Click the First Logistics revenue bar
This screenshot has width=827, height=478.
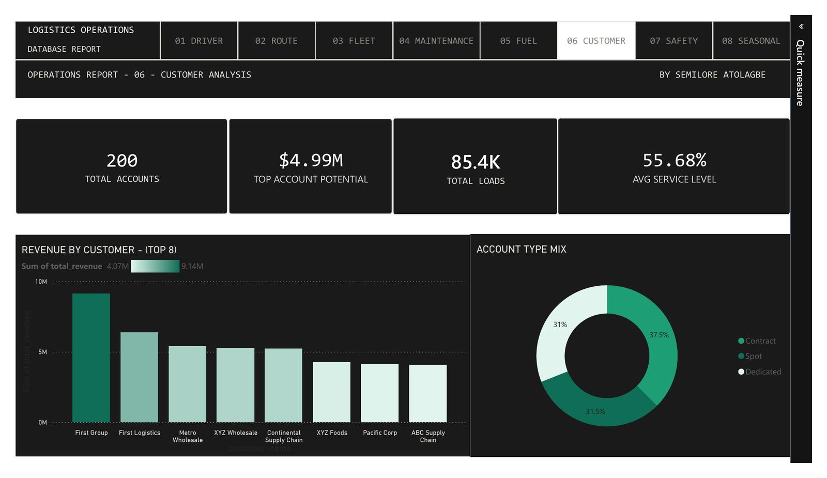(x=139, y=377)
